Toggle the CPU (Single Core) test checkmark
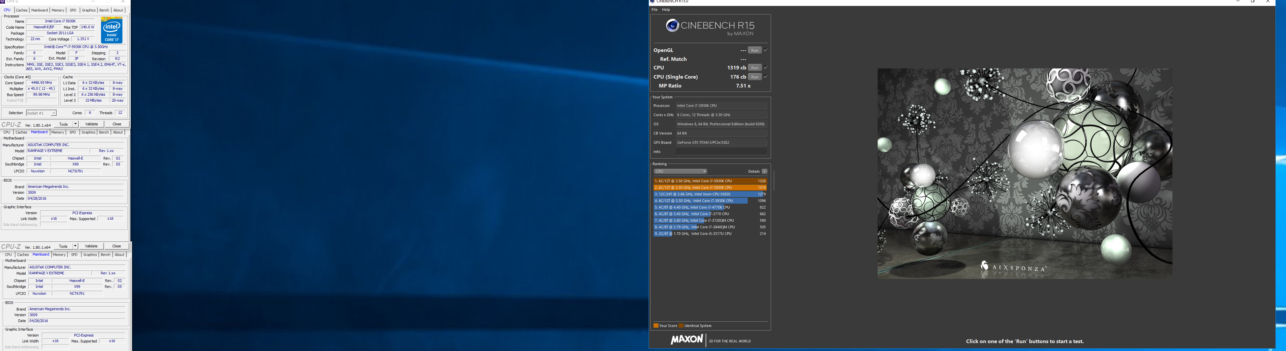Image resolution: width=1286 pixels, height=351 pixels. click(x=766, y=76)
